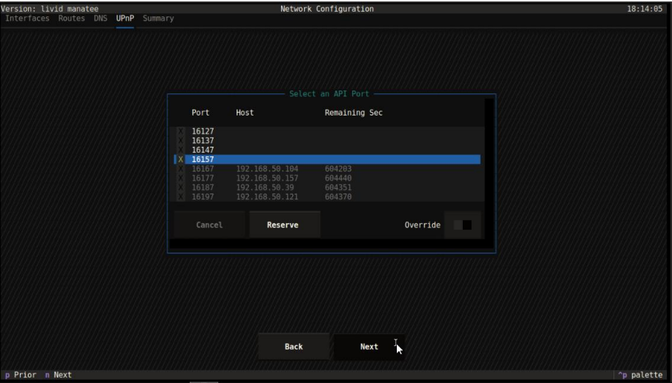Click the Port column header
The image size is (672, 383).
pyautogui.click(x=200, y=113)
